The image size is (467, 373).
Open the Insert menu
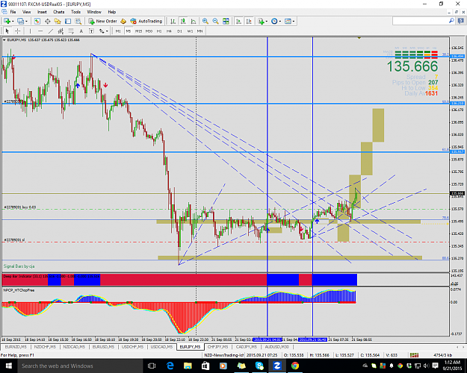coord(42,12)
